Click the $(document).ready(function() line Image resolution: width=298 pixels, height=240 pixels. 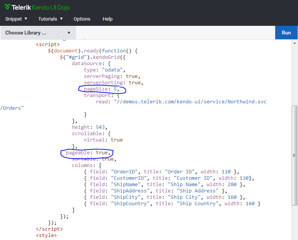(x=92, y=51)
